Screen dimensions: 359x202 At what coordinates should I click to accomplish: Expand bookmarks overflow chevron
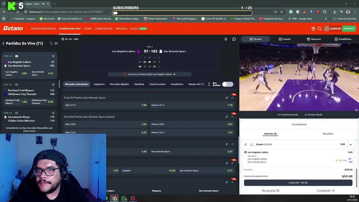coord(326,19)
